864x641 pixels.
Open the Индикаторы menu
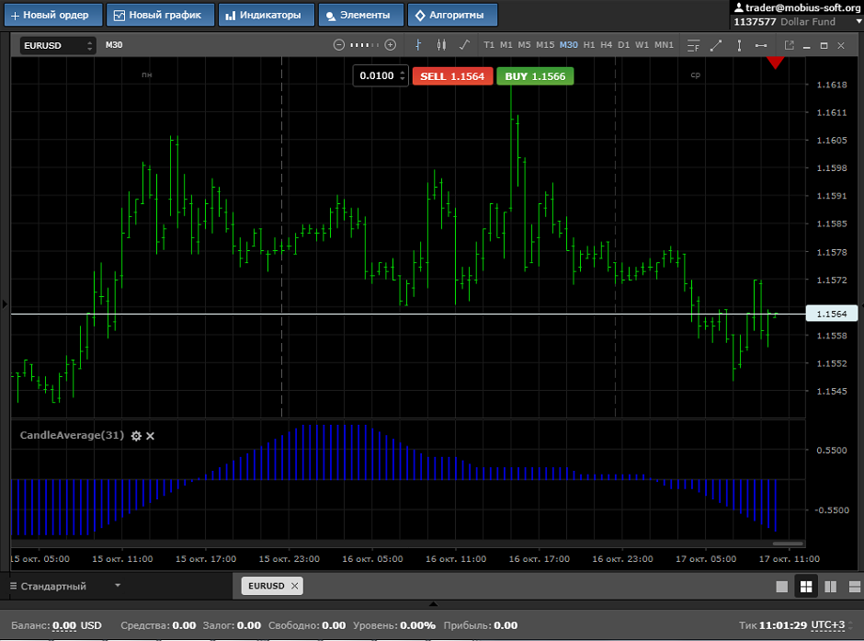click(267, 15)
